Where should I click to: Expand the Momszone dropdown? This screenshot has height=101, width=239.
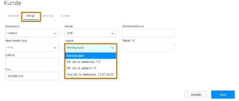[x=32, y=33]
